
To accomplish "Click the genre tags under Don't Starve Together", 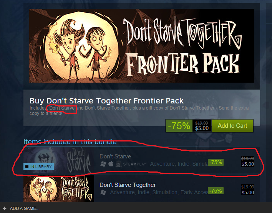I will [x=159, y=192].
